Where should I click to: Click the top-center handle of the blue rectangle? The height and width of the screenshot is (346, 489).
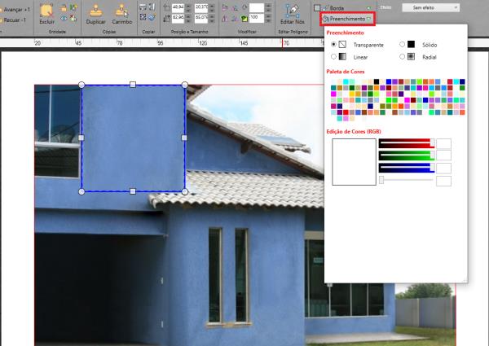click(133, 84)
